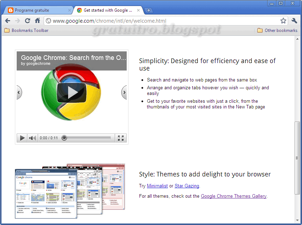Click the 0:00 / 0:11 video time display
This screenshot has width=302, height=225.
click(49, 138)
